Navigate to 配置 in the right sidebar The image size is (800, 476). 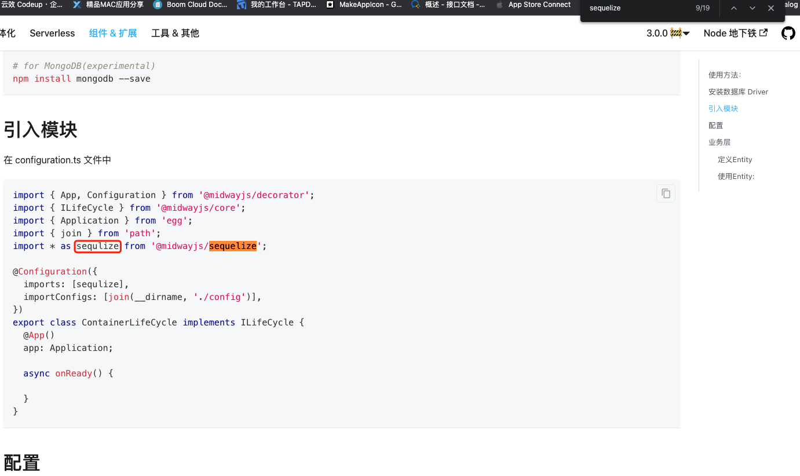(x=716, y=125)
